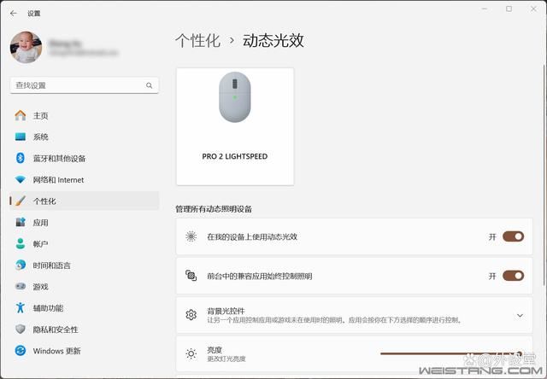Click the 背景光控件 gear icon
This screenshot has height=379, width=547.
pos(191,315)
